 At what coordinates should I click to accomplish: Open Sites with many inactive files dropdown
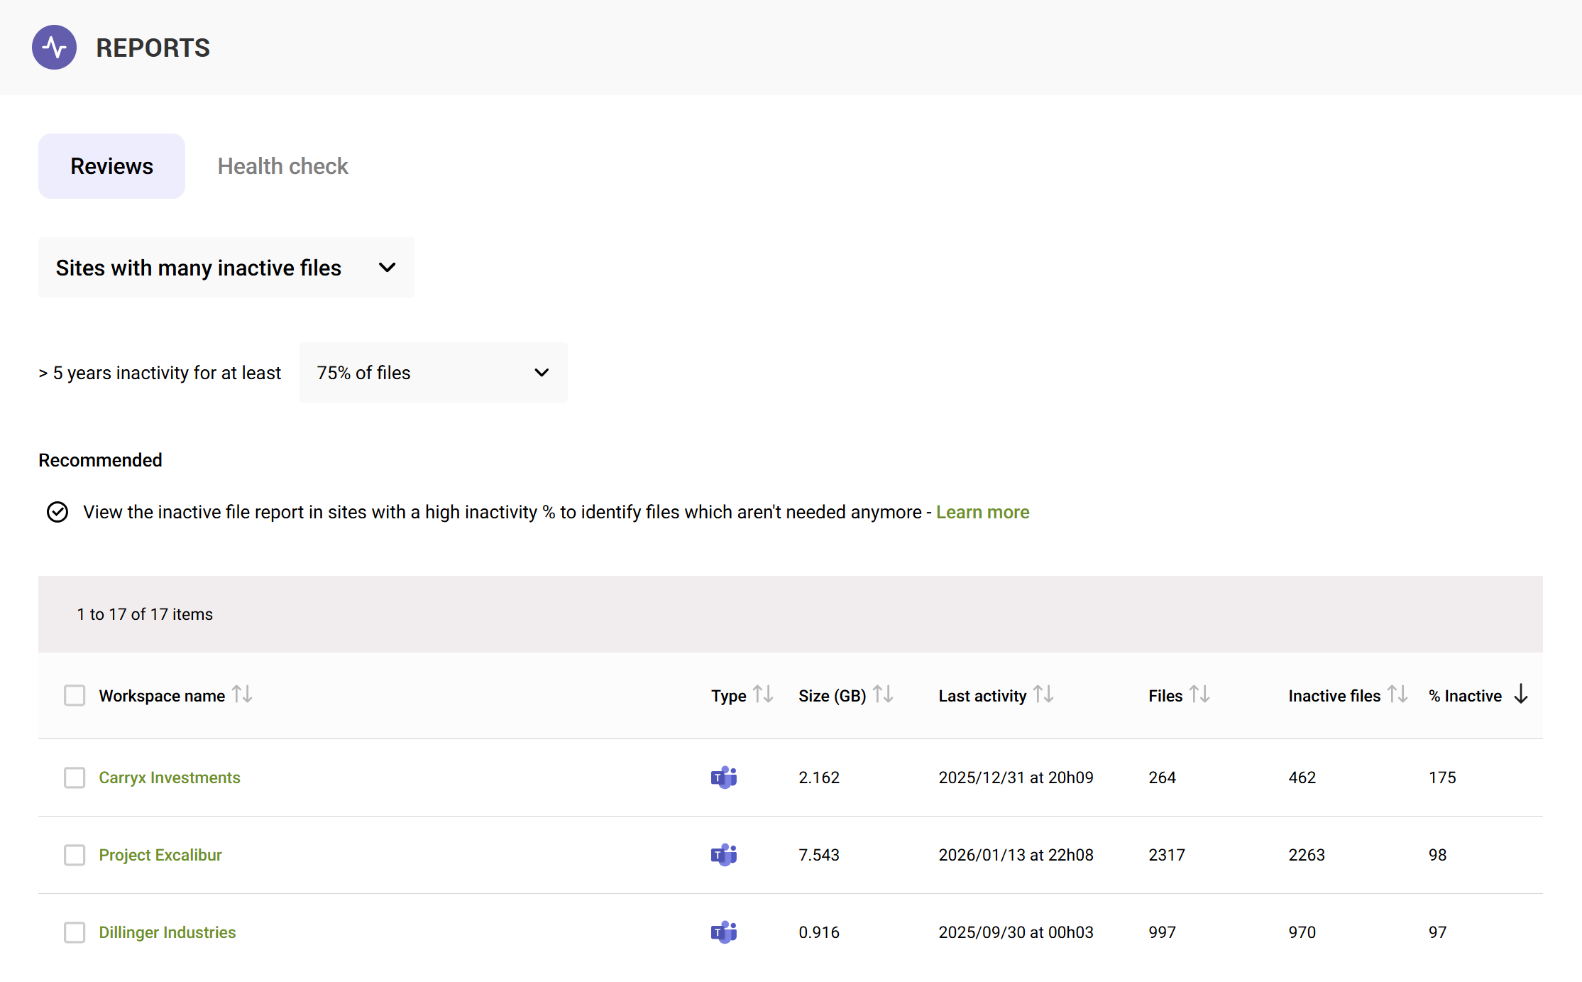pos(226,268)
